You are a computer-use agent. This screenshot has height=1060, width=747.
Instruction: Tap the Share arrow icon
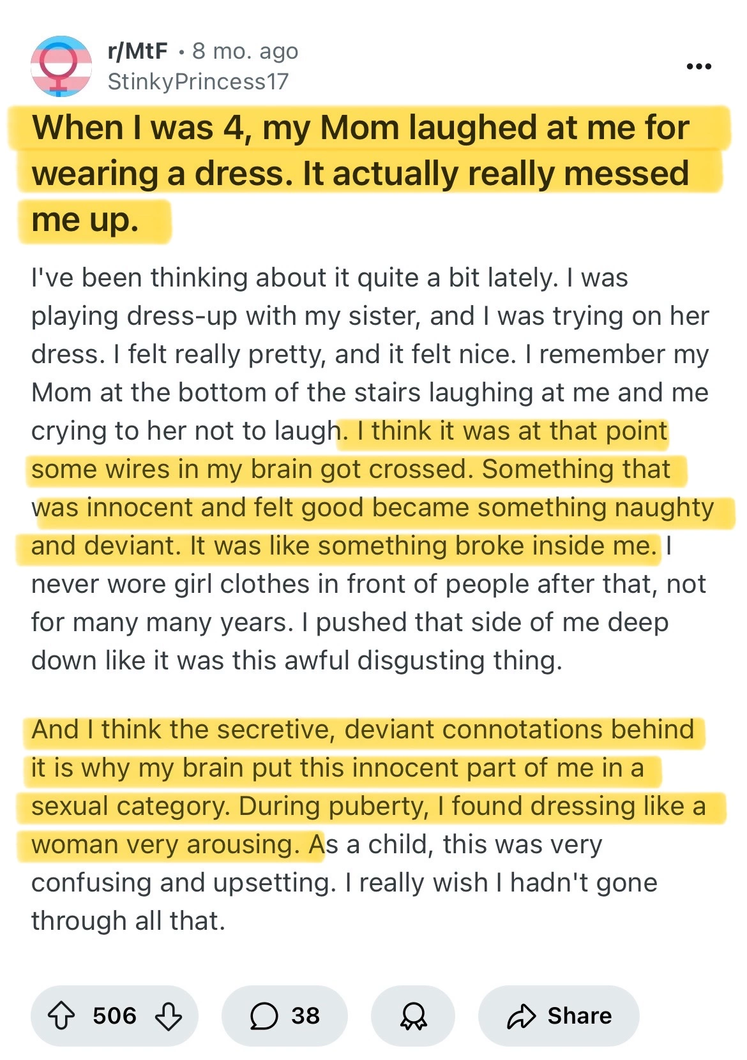click(521, 1015)
